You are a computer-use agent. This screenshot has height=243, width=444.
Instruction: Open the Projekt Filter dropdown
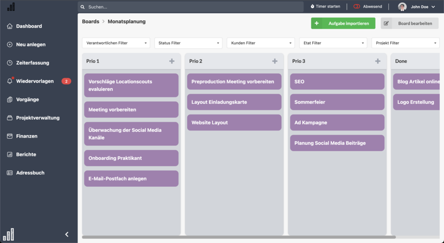405,43
